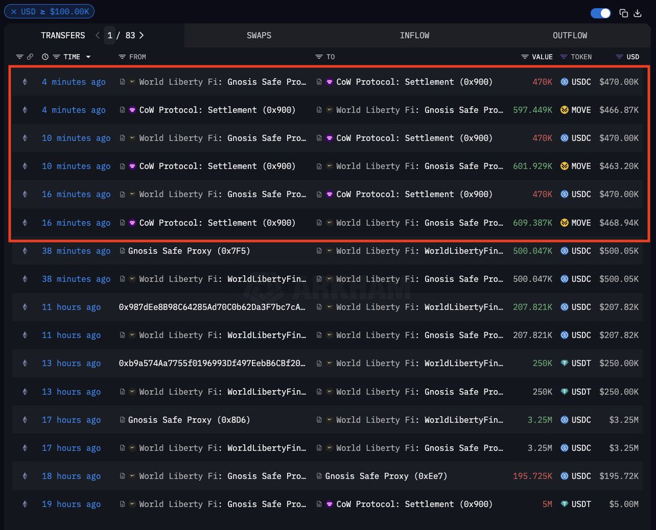Viewport: 656px width, 530px height.
Task: Toggle the blue switch at top right
Action: click(601, 13)
